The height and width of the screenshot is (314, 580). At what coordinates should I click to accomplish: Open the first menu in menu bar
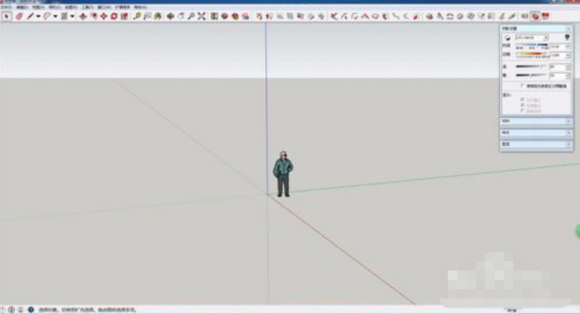(5, 6)
